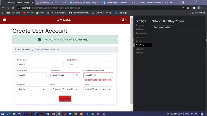Open Windows notification center
This screenshot has width=207, height=116.
point(202,114)
